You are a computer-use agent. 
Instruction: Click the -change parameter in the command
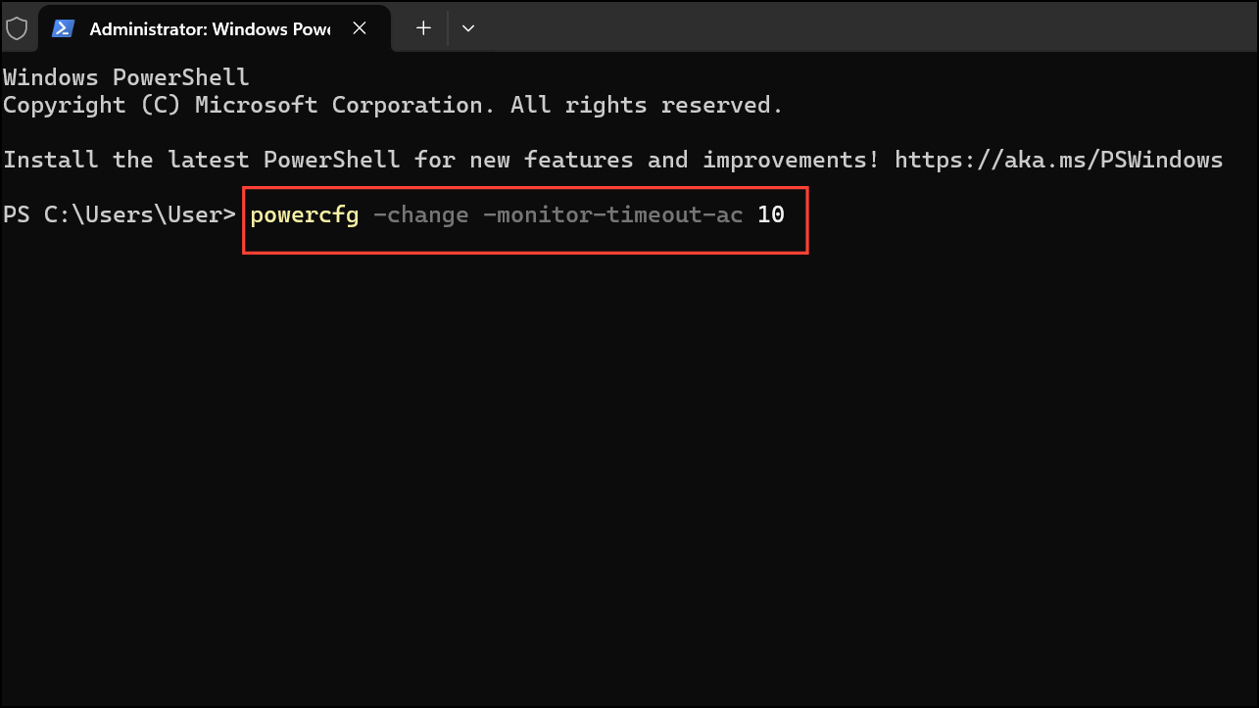[420, 214]
